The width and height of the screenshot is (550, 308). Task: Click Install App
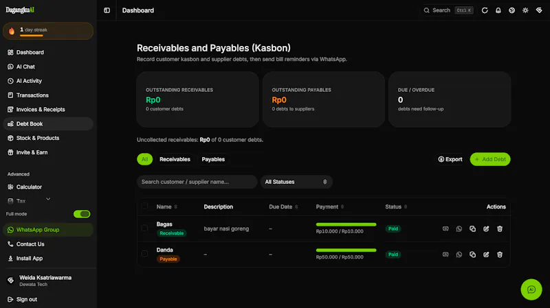click(x=48, y=259)
